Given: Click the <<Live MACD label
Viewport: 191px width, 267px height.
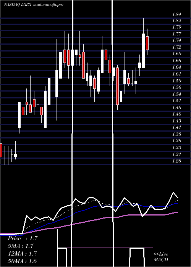Looking at the screenshot, I should (161, 257).
